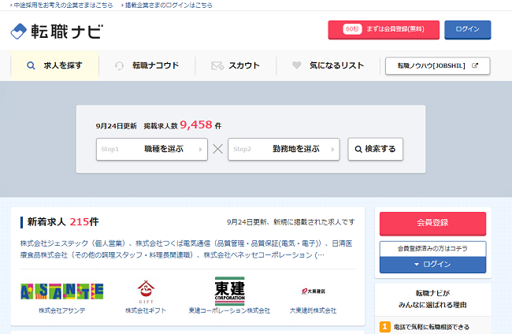Click the red 会員登録 sidebar button
The height and width of the screenshot is (334, 512).
point(432,223)
